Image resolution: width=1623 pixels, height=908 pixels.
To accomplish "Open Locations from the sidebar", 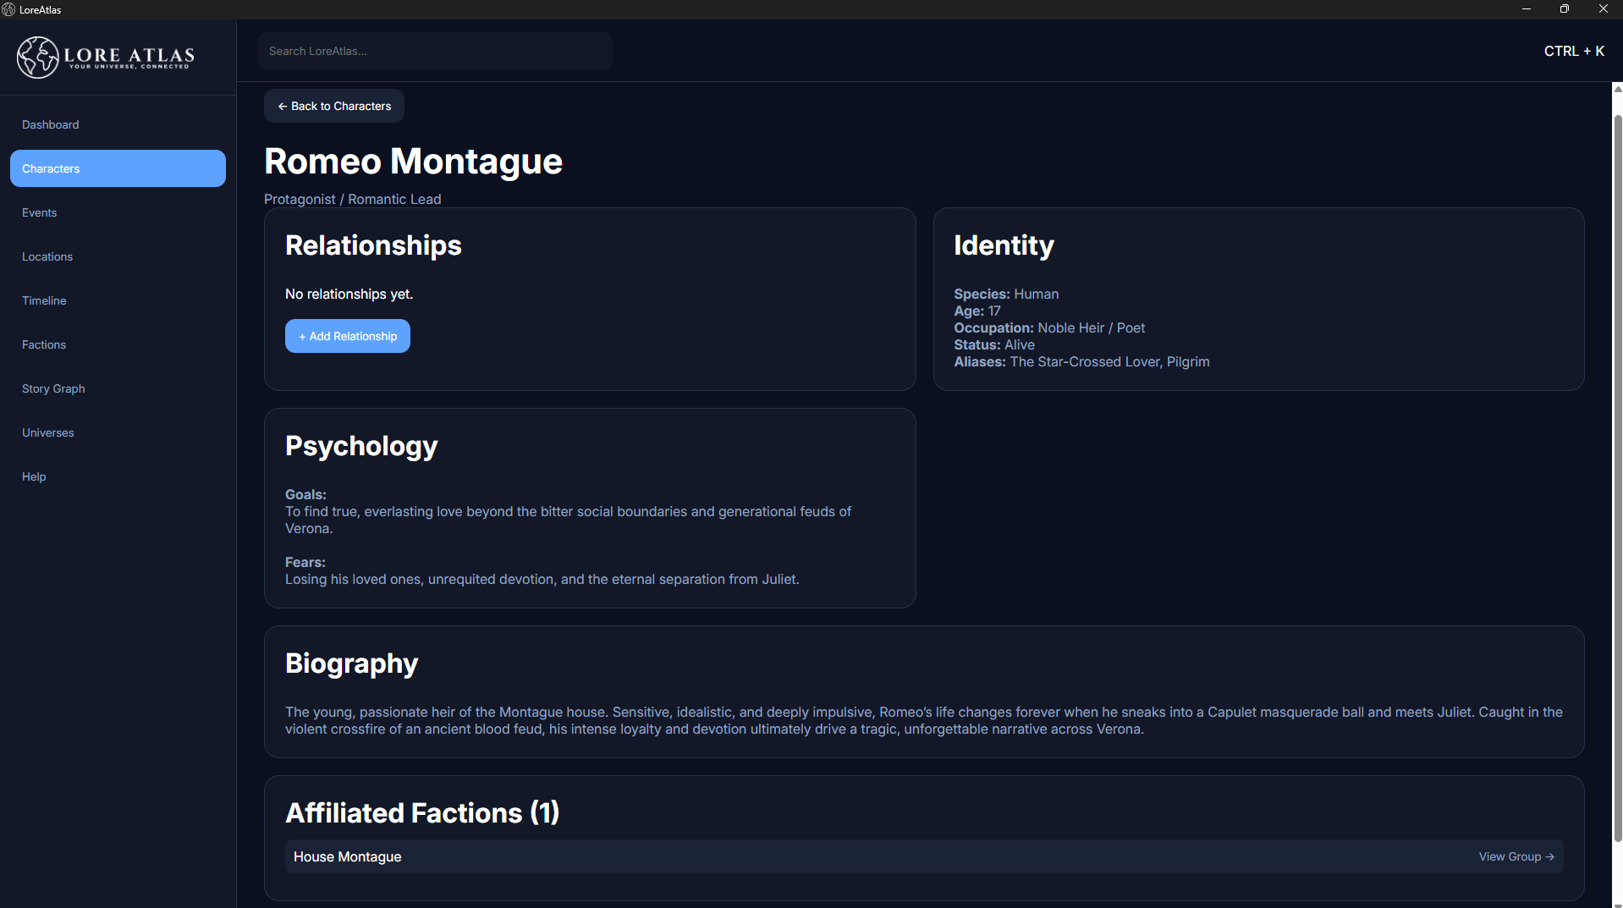I will click(x=118, y=256).
